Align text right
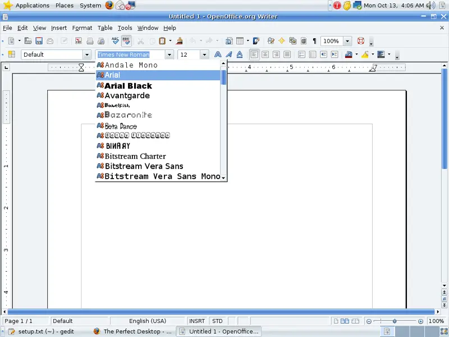The height and width of the screenshot is (337, 449). click(276, 54)
